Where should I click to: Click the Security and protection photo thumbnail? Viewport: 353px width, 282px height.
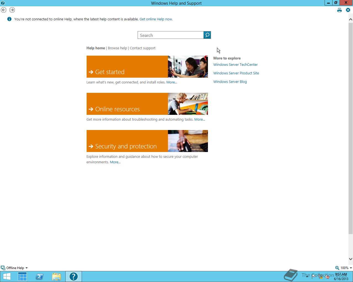pos(188,141)
